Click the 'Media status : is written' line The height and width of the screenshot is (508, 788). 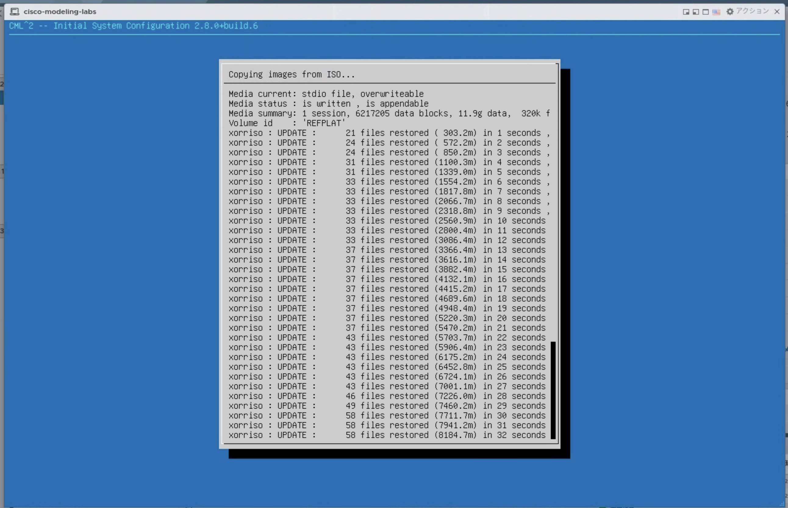328,104
